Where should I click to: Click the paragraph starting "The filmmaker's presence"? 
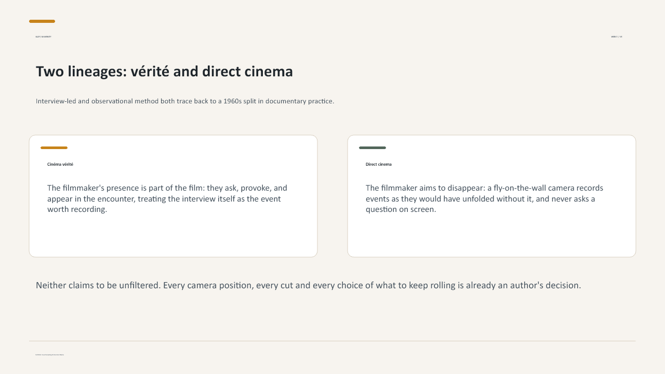point(167,198)
